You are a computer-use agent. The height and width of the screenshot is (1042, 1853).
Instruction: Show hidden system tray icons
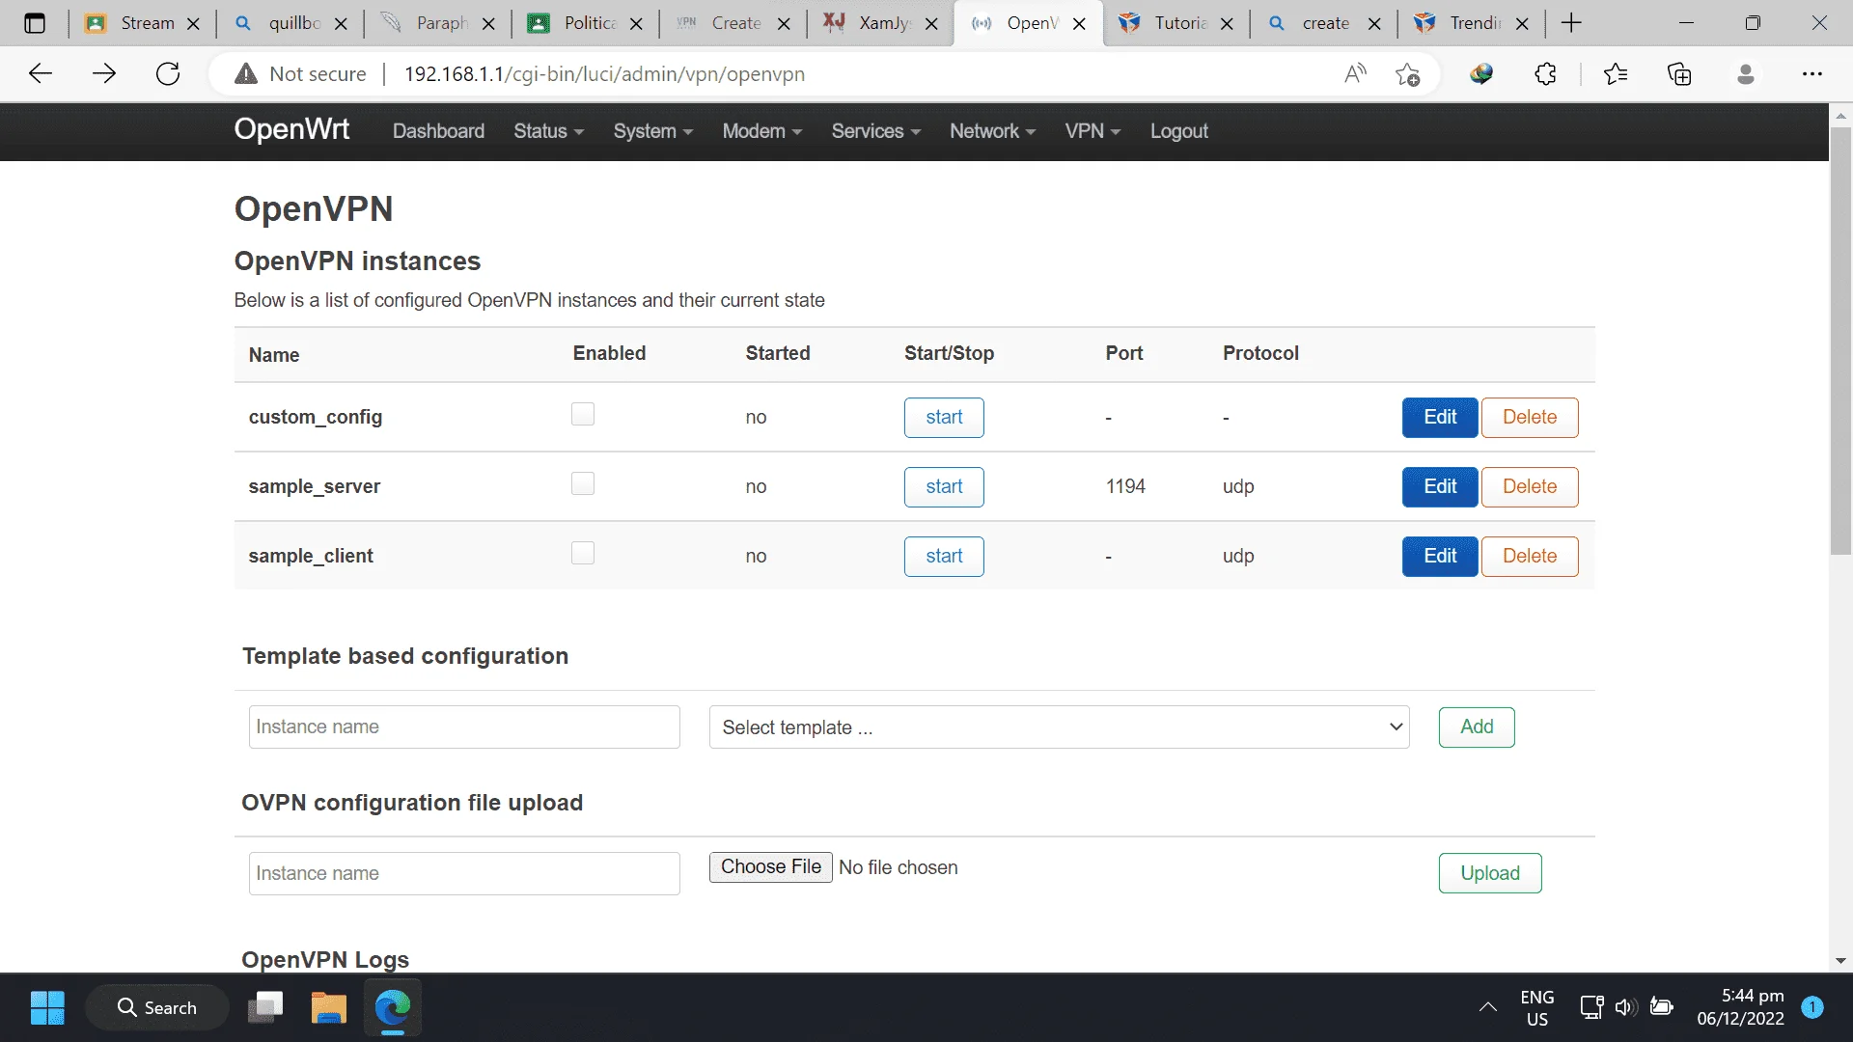coord(1488,1007)
